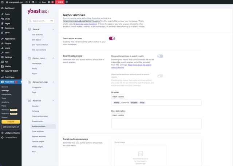The image size is (233, 166).
Task: Open the Dashboard sidebar item
Action: [x=9, y=8]
